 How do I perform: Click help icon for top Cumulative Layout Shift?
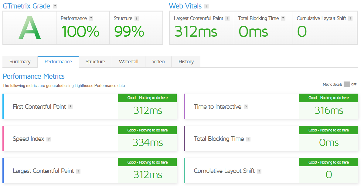coord(350,18)
